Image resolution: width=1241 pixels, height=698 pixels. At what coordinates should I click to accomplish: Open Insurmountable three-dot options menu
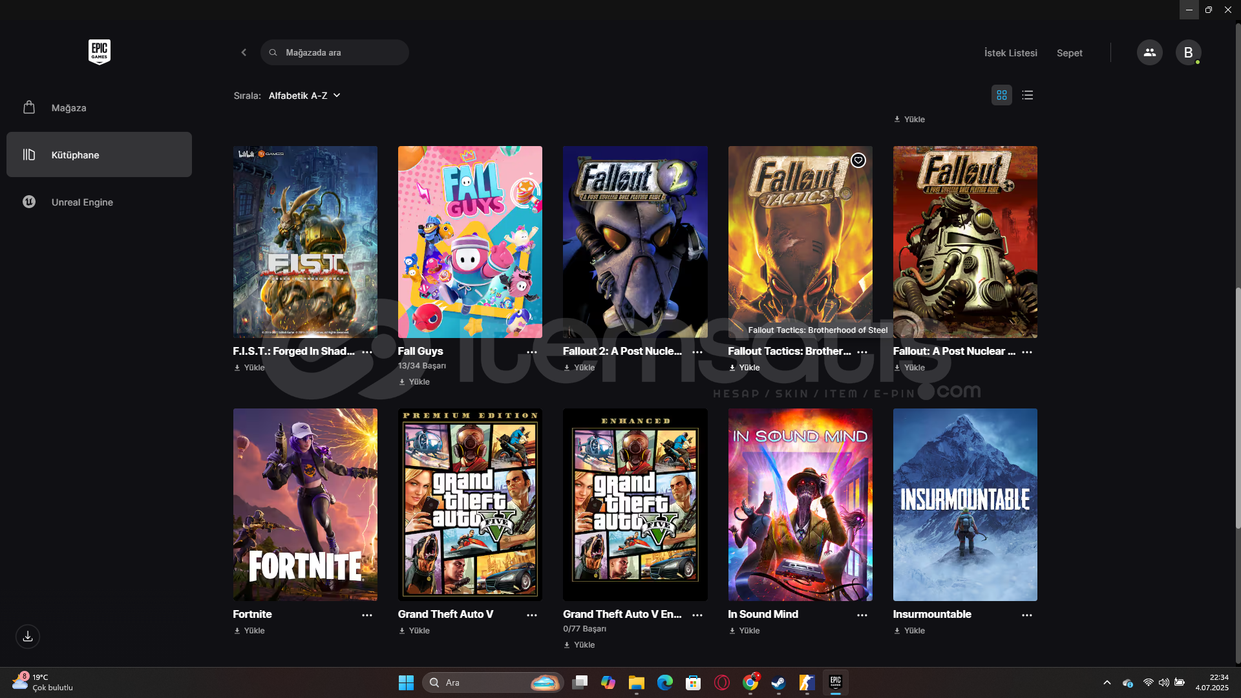(1027, 615)
